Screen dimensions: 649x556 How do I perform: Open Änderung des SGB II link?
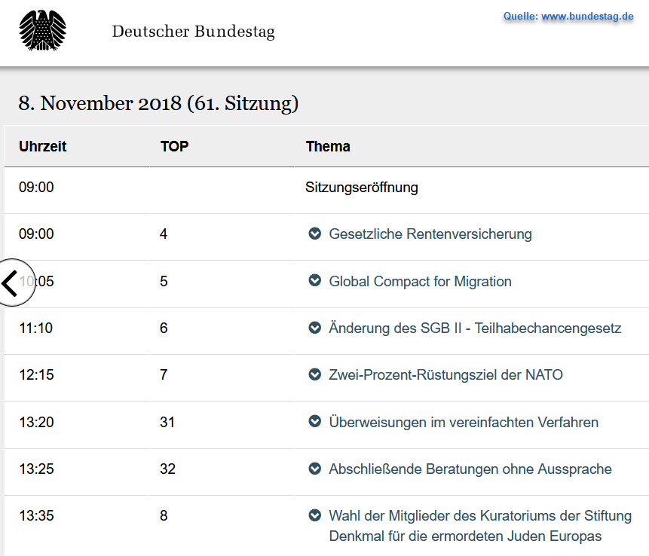(x=475, y=328)
